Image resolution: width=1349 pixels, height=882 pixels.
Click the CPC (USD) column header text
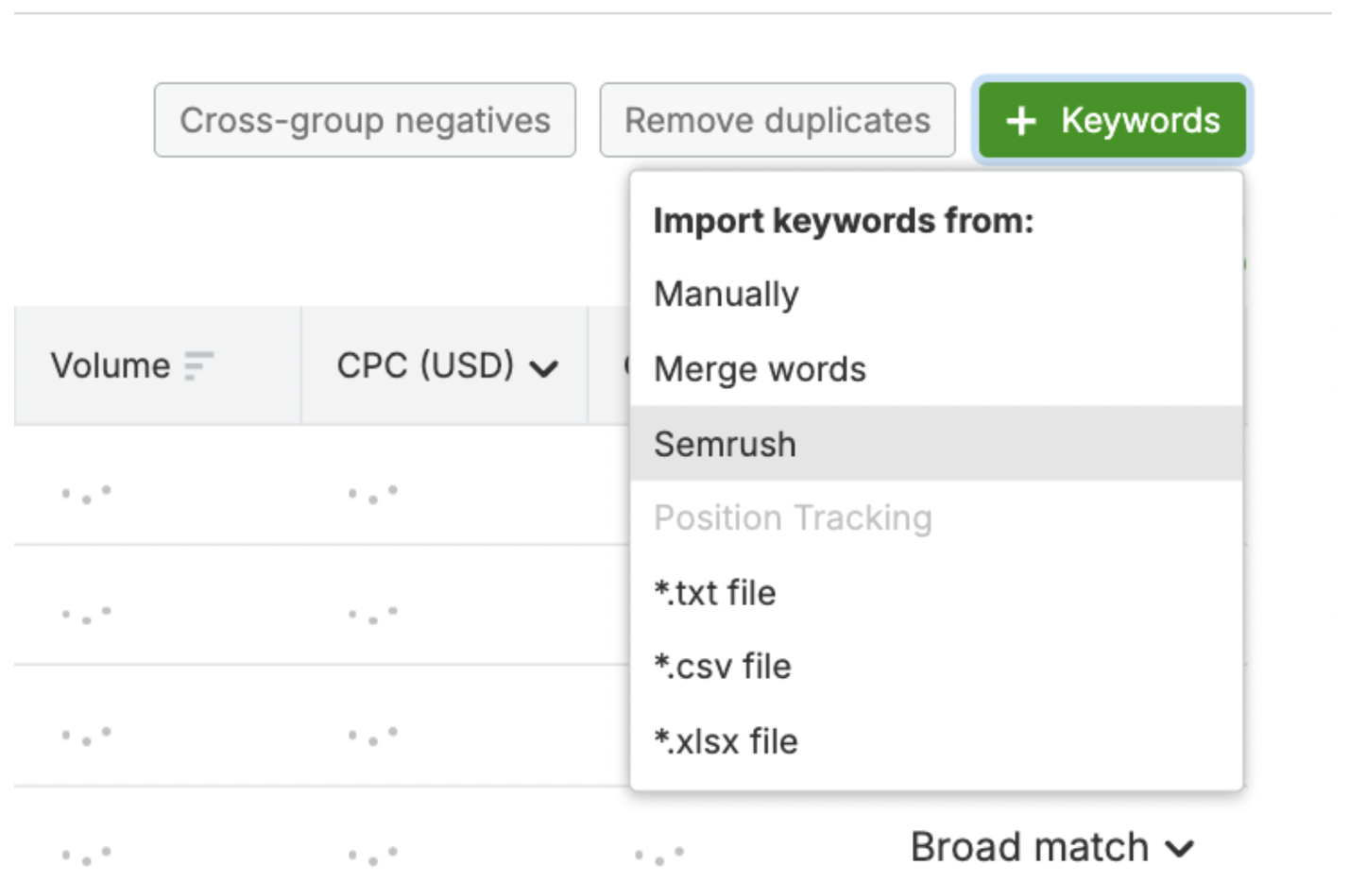(425, 365)
